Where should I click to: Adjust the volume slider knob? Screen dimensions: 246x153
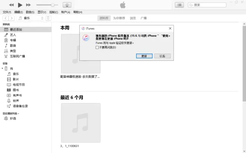point(53,5)
